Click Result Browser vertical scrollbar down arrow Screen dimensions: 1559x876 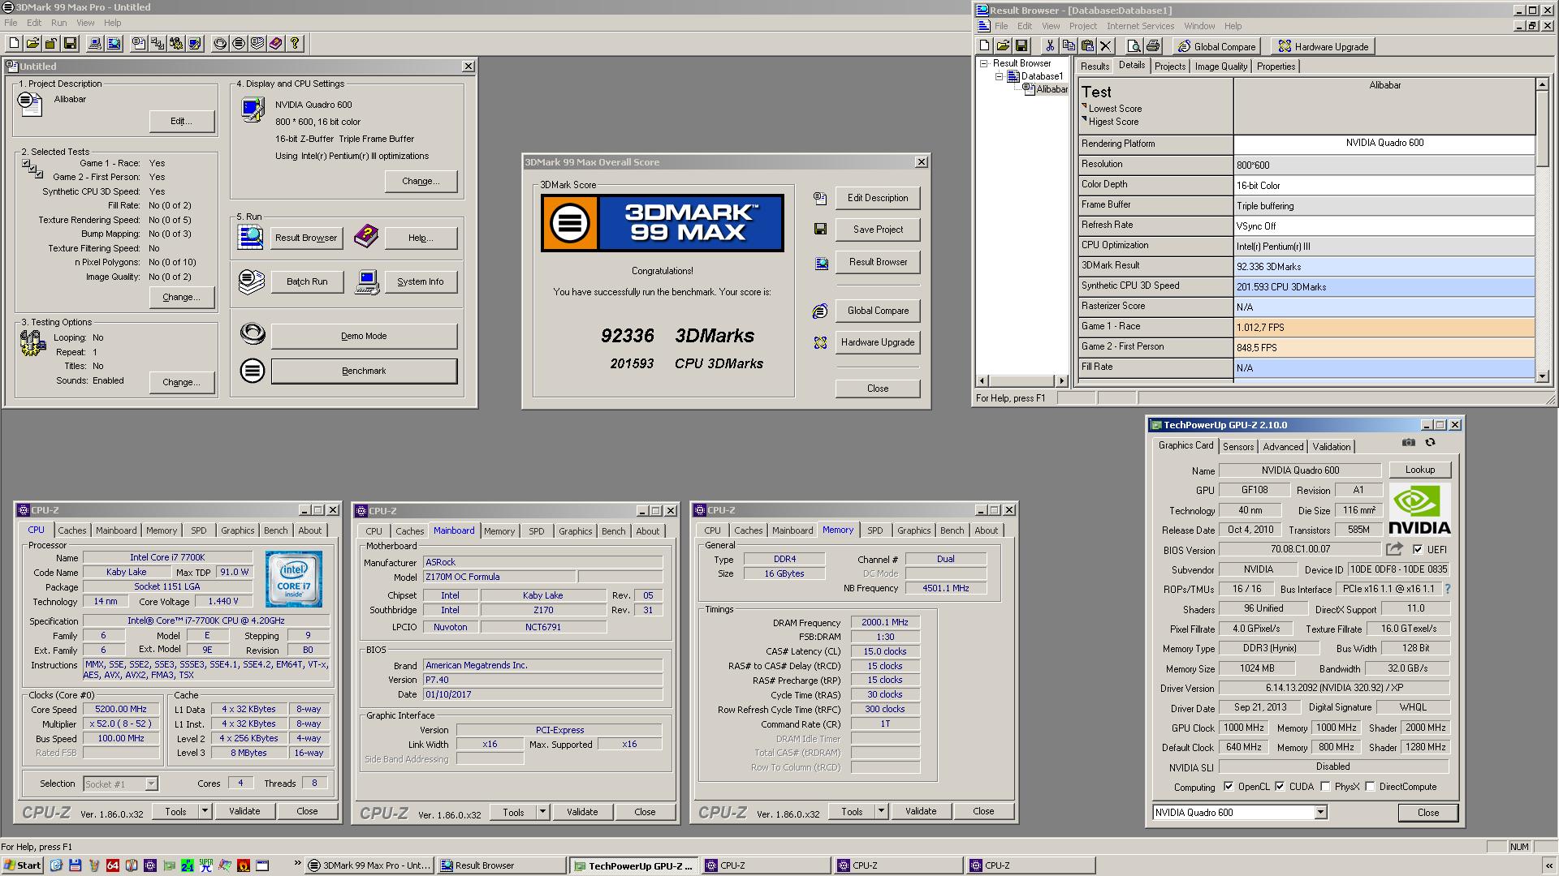[x=1543, y=376]
